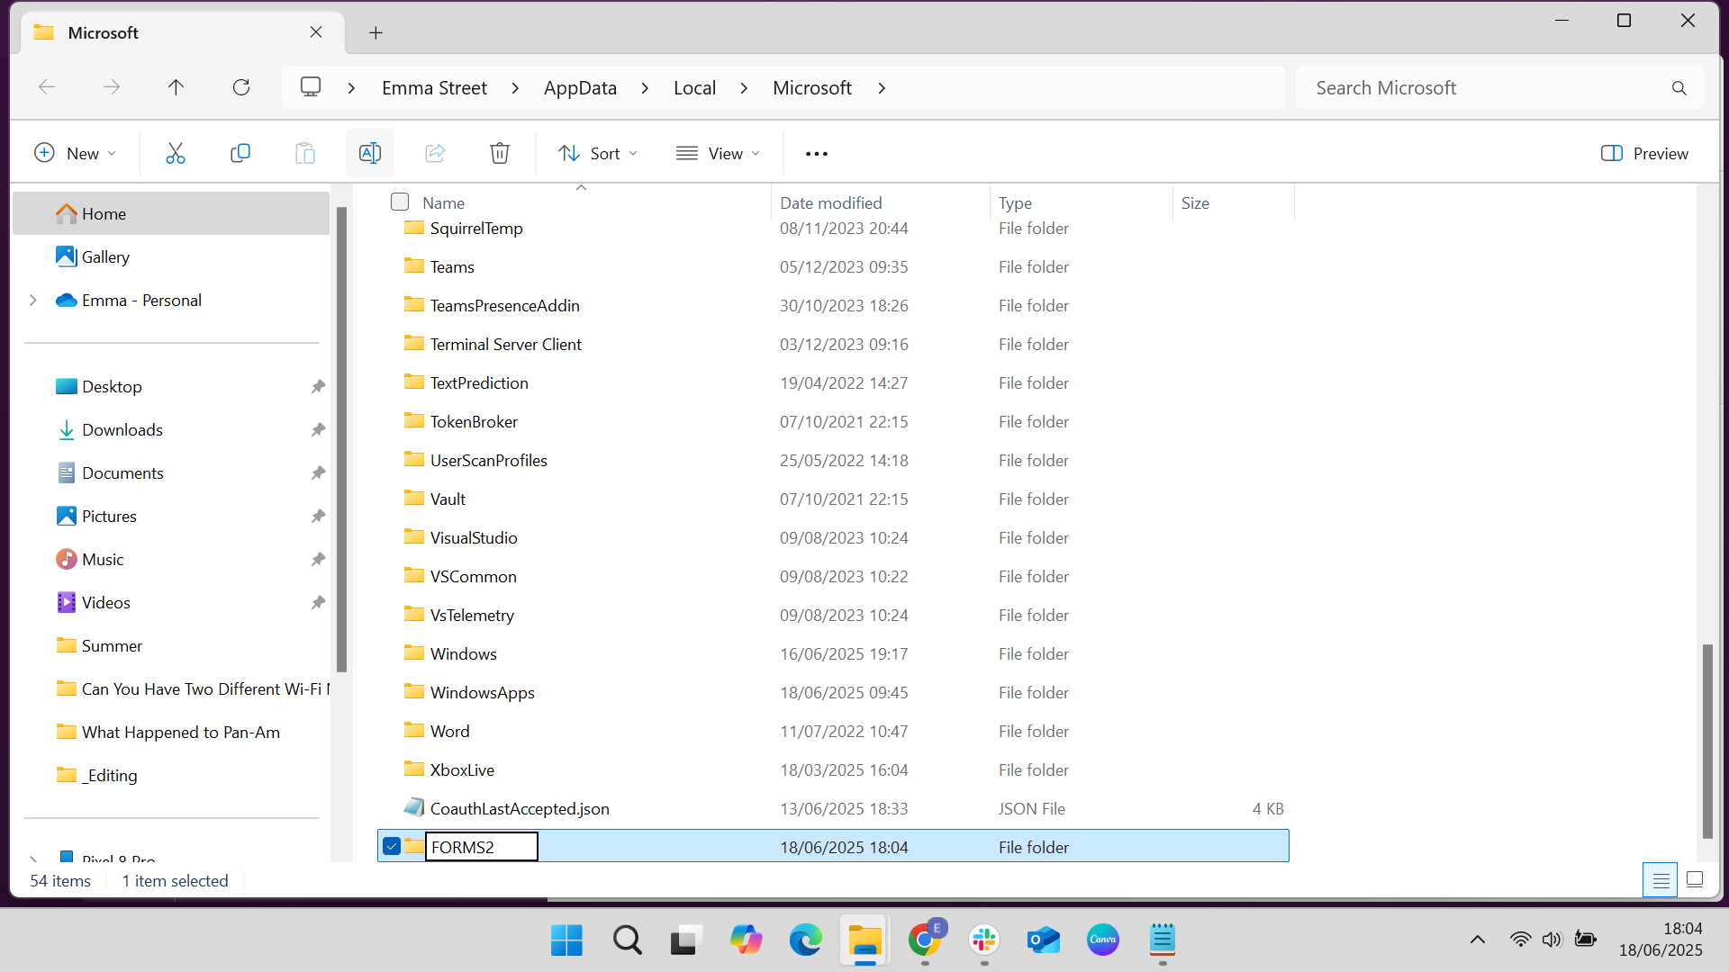The image size is (1729, 972).
Task: Click the file list vertical scrollbar thumb
Action: point(1707,741)
